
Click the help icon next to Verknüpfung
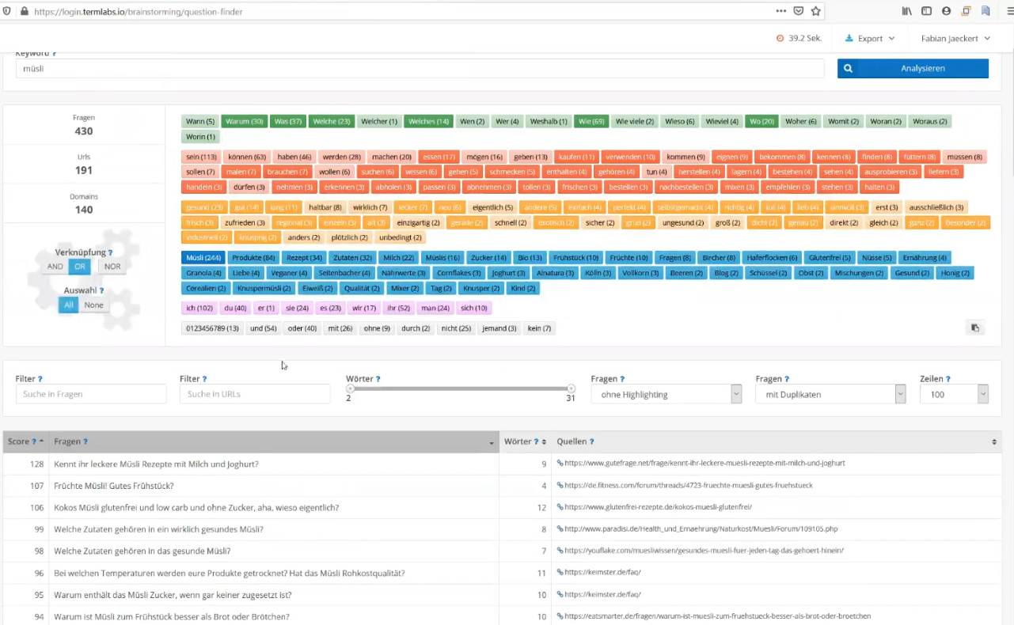click(x=110, y=252)
